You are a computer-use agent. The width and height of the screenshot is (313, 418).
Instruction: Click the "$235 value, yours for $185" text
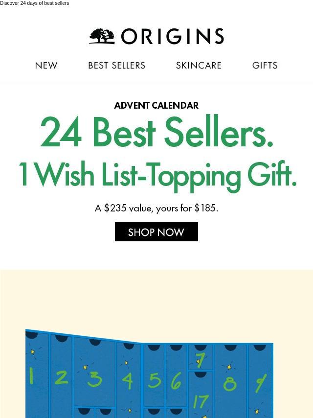[156, 208]
